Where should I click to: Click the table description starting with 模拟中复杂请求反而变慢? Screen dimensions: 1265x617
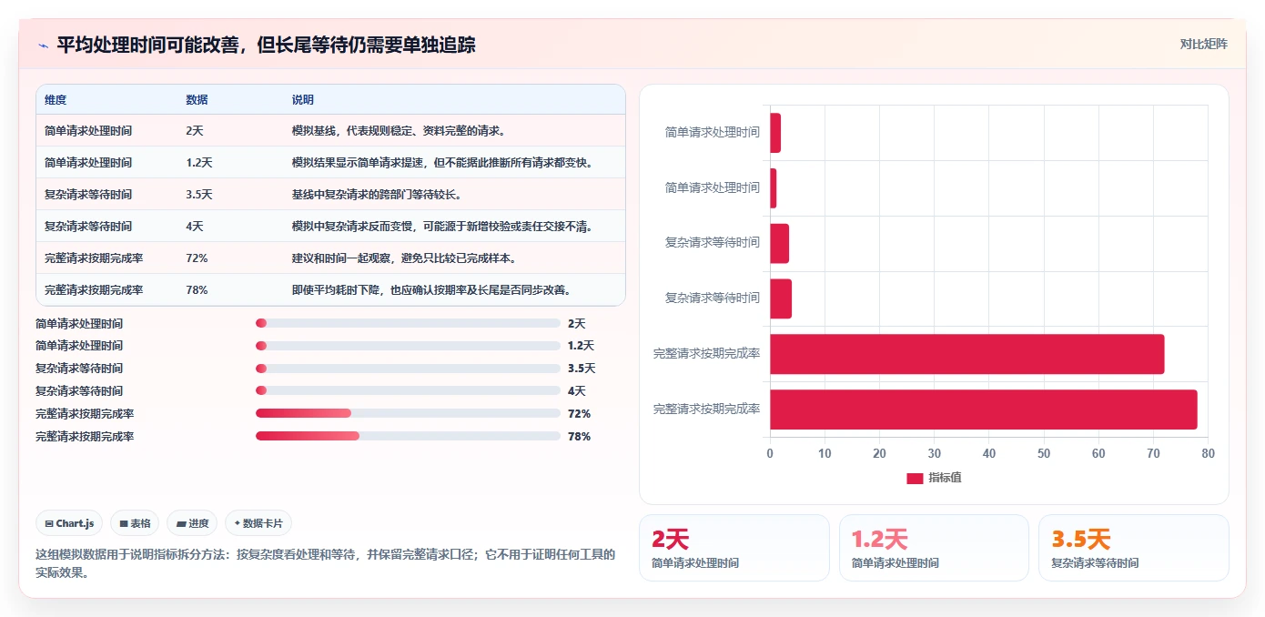point(443,227)
